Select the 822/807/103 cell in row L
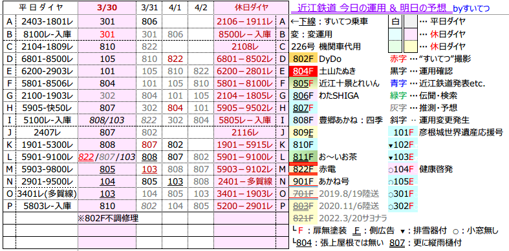 [107, 157]
